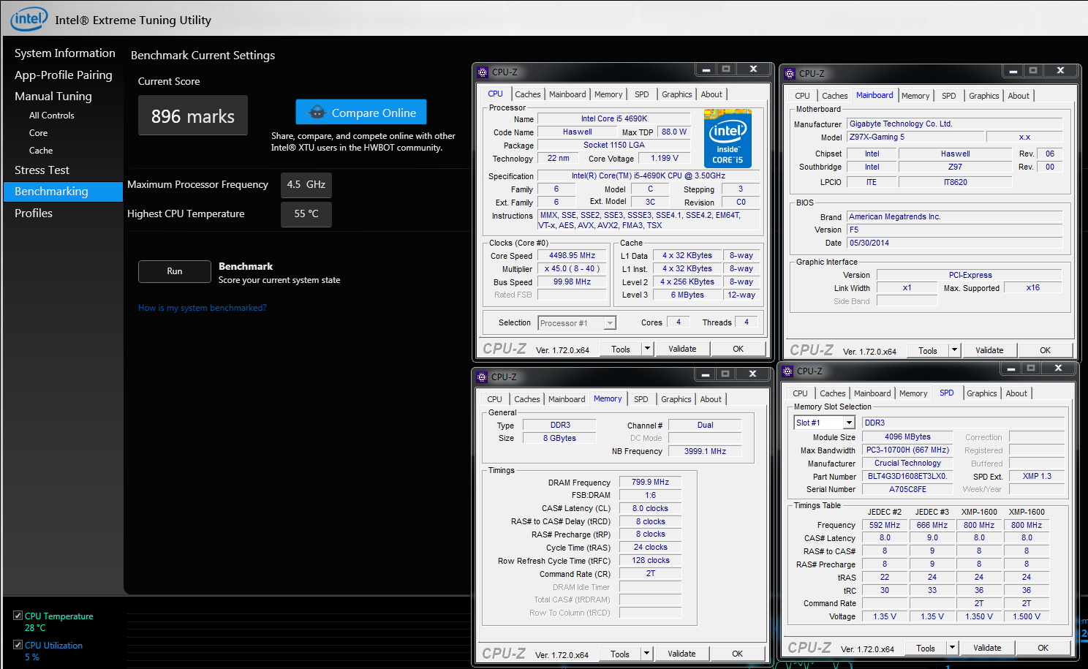Click the CPU-Z app icon in Memory window

coord(482,377)
